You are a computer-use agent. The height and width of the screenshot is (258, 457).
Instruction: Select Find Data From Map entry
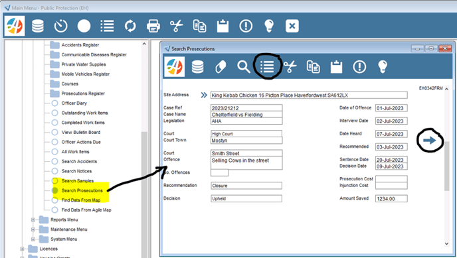pyautogui.click(x=81, y=200)
